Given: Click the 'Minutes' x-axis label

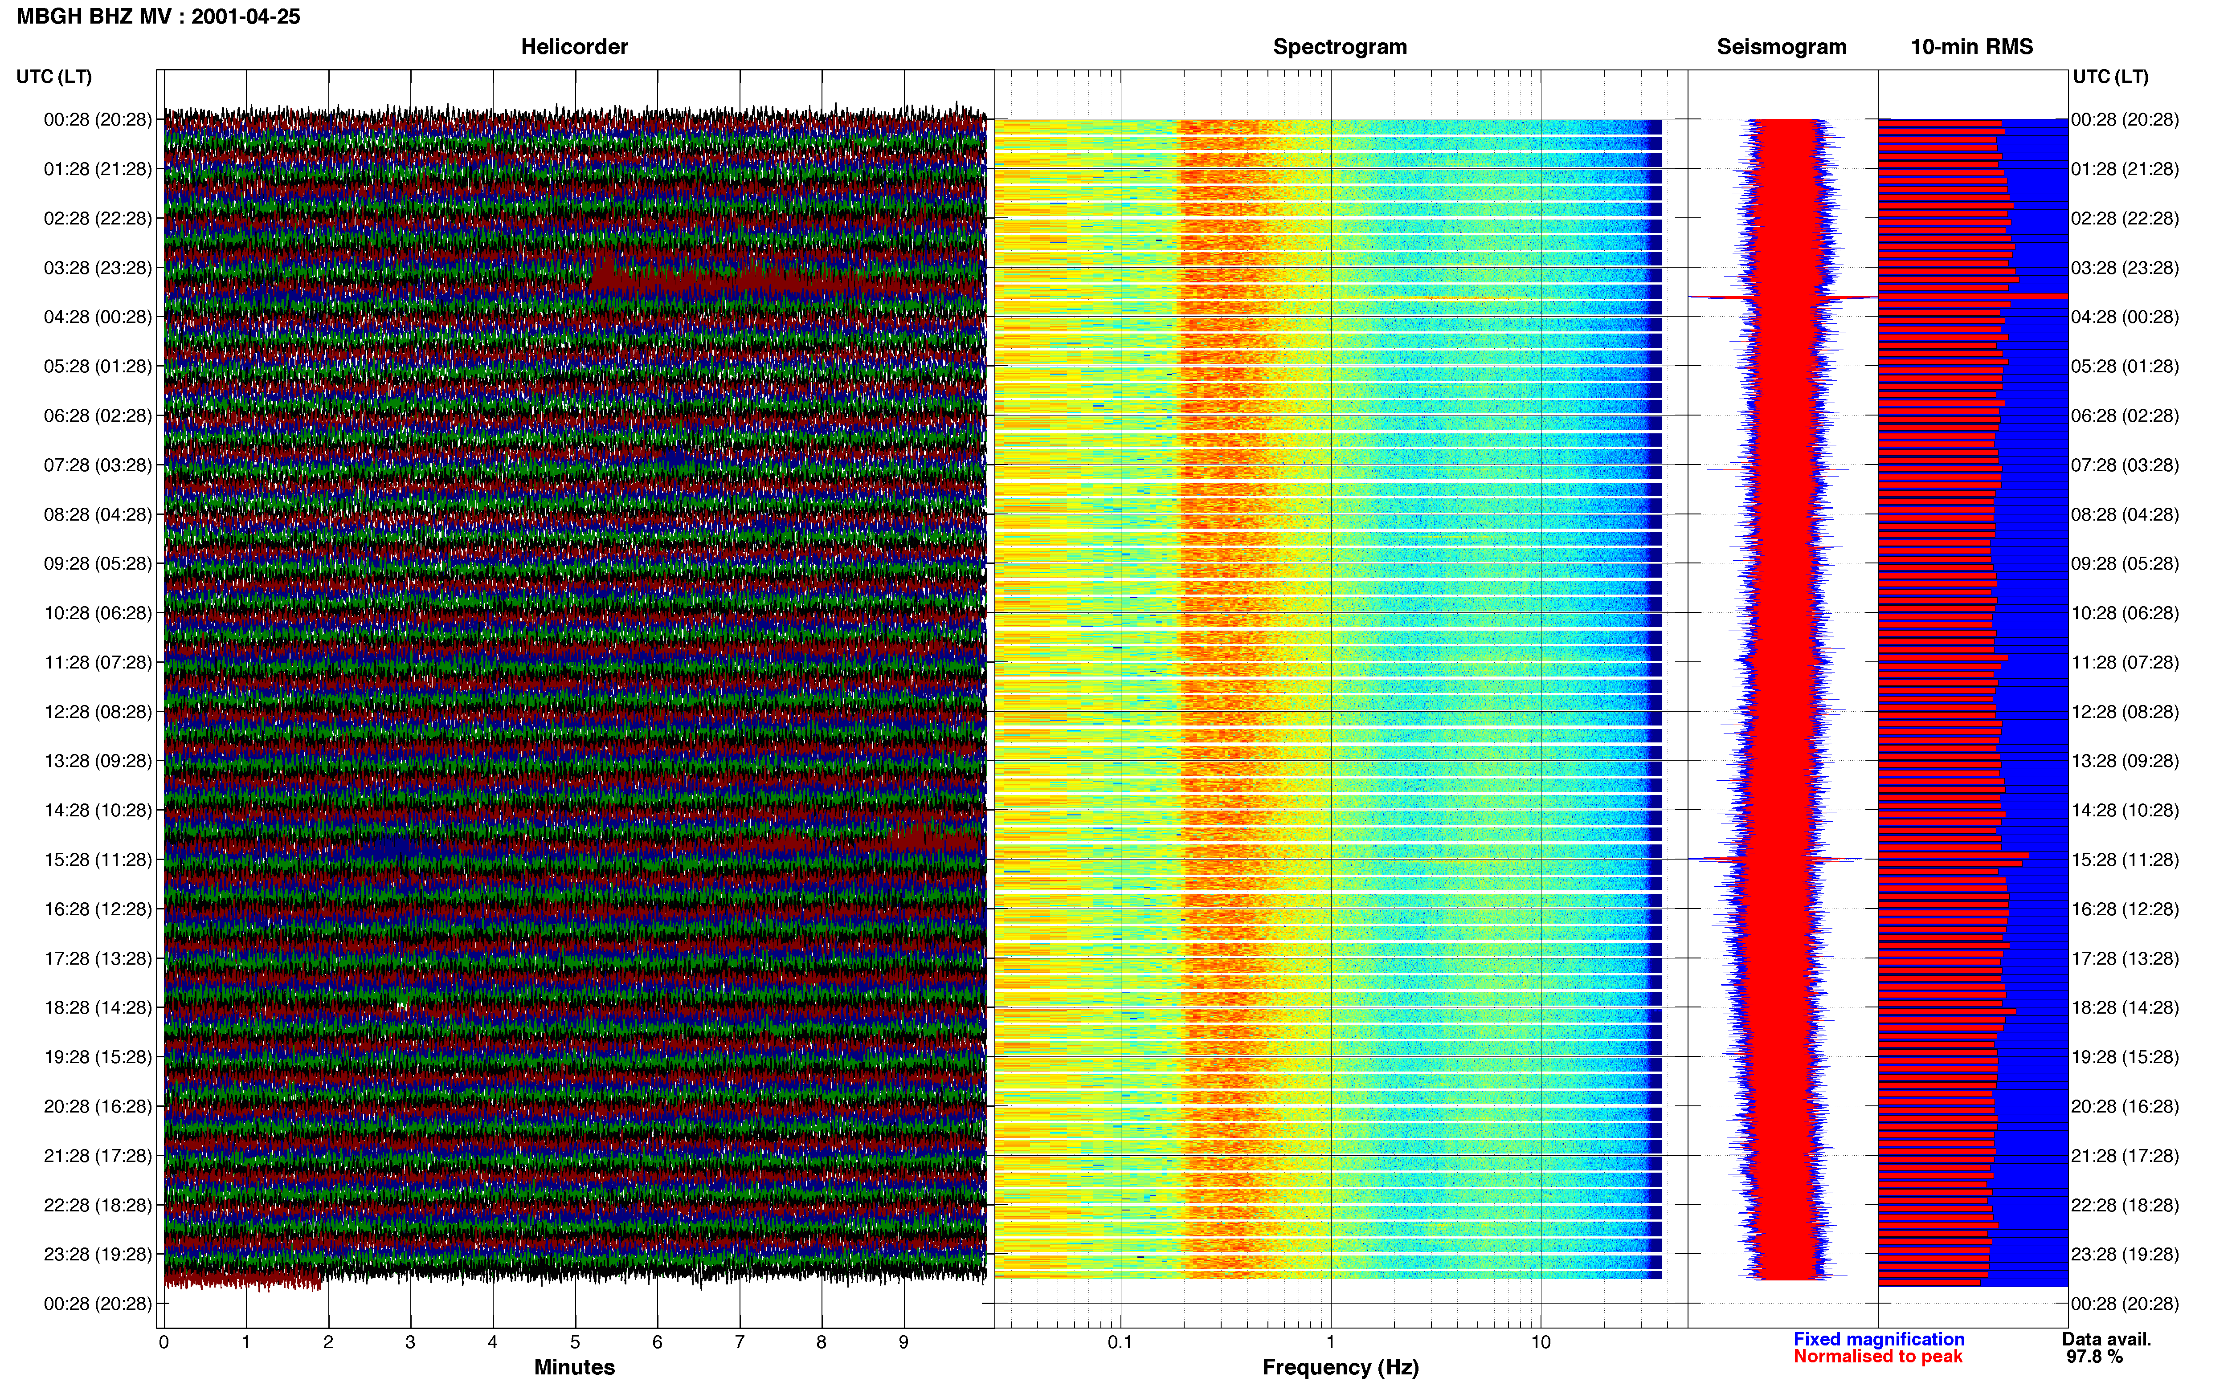Looking at the screenshot, I should pos(574,1367).
